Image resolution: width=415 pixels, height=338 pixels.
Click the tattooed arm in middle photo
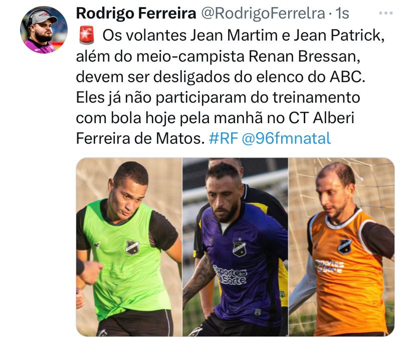(198, 278)
